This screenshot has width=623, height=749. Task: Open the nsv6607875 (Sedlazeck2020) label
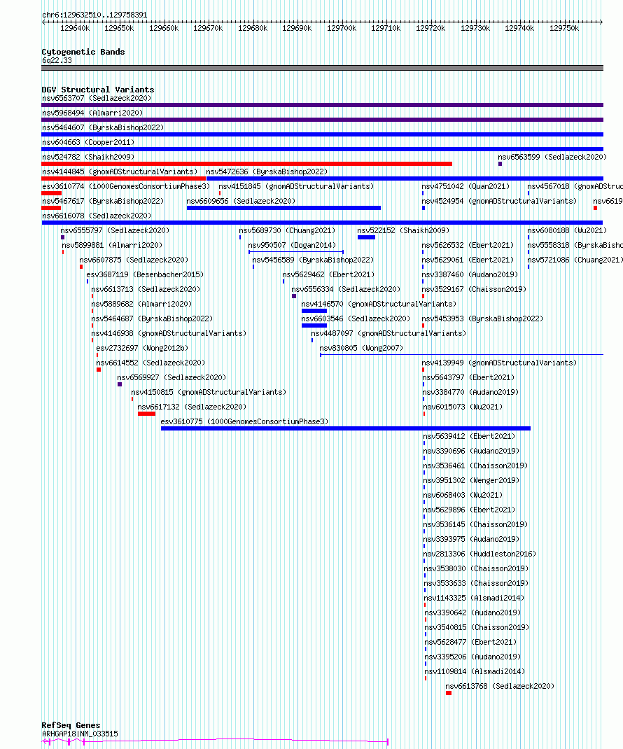tap(134, 260)
